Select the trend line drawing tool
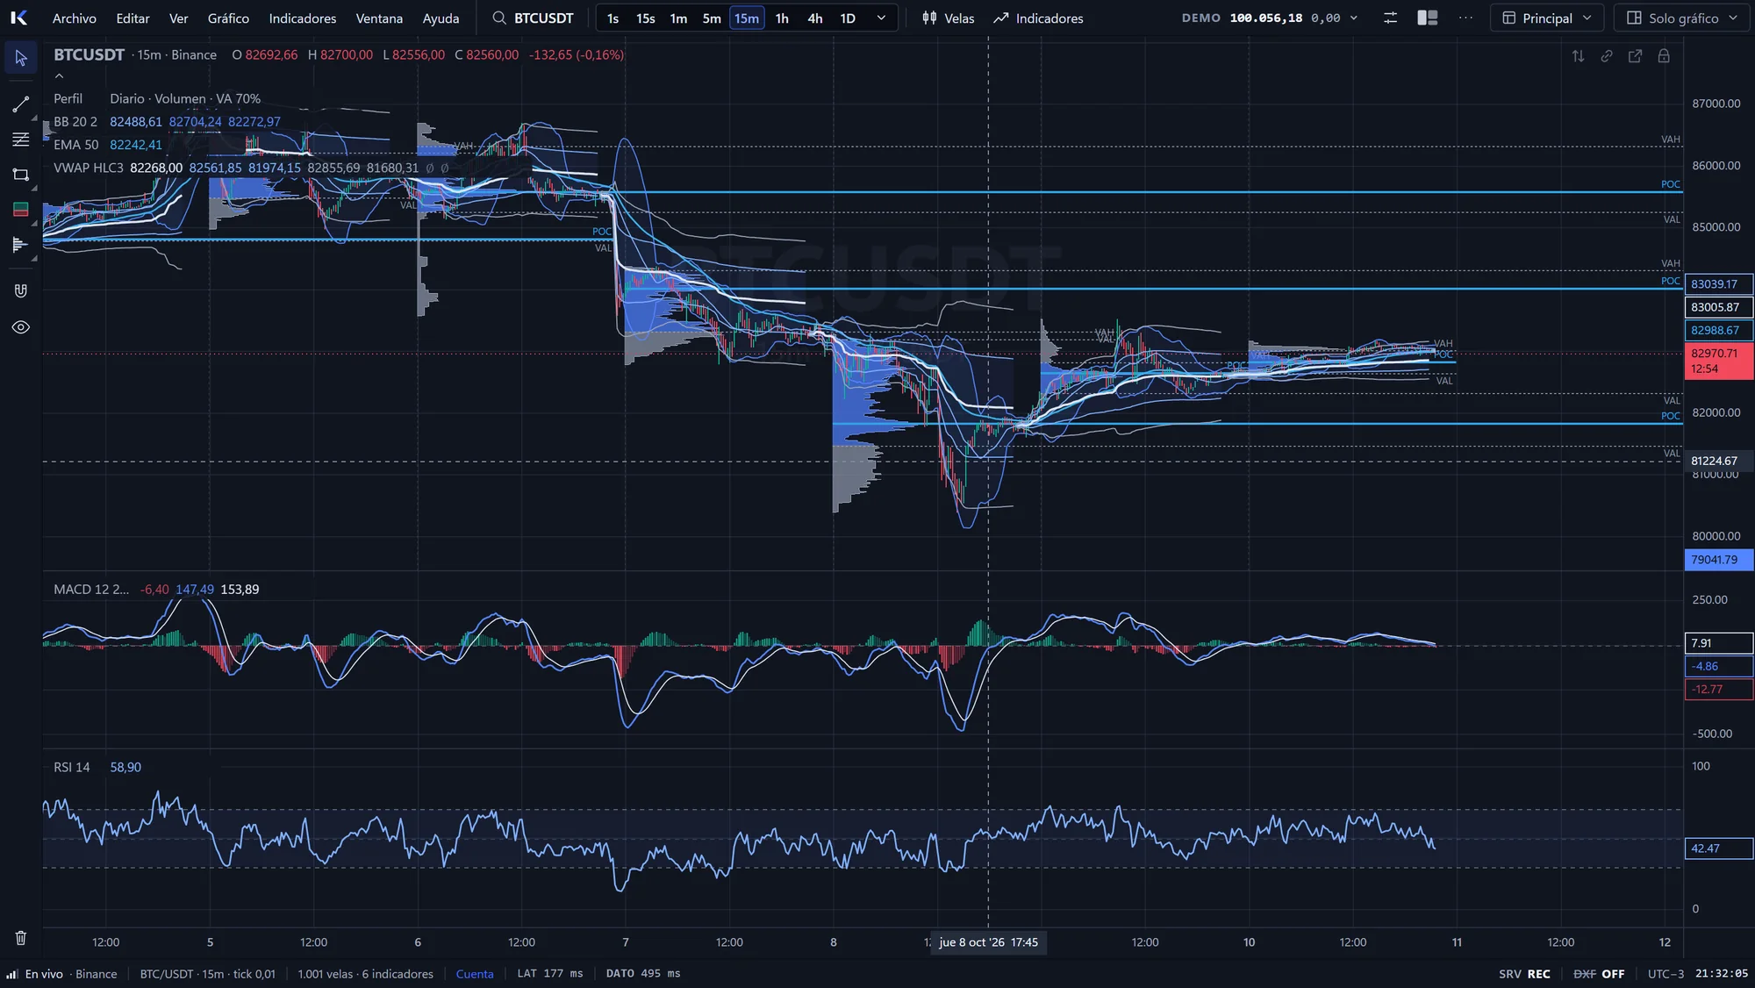1755x988 pixels. click(x=21, y=104)
